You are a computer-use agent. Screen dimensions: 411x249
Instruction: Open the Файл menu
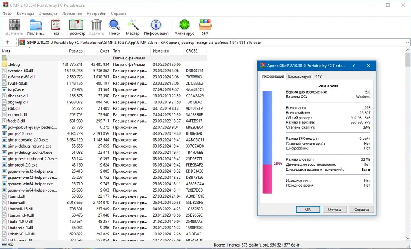click(7, 14)
